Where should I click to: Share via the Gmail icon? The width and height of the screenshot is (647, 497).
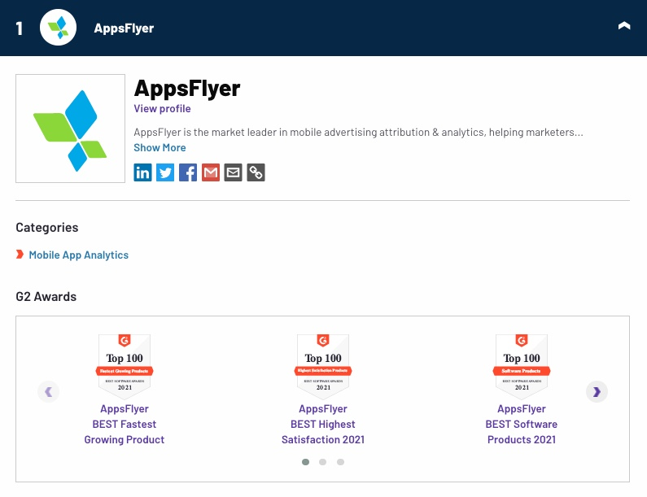(211, 172)
